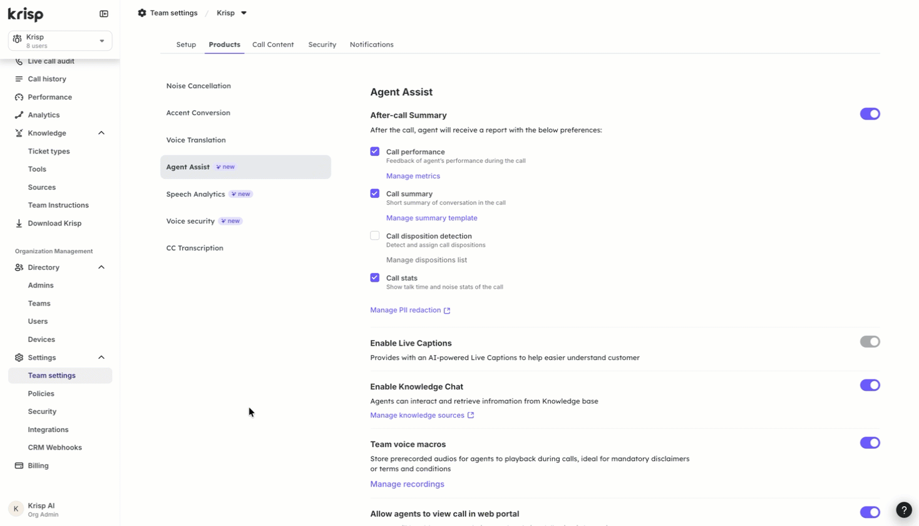Screen dimensions: 919x526
Task: Select Voice Translation product
Action: tap(245, 140)
